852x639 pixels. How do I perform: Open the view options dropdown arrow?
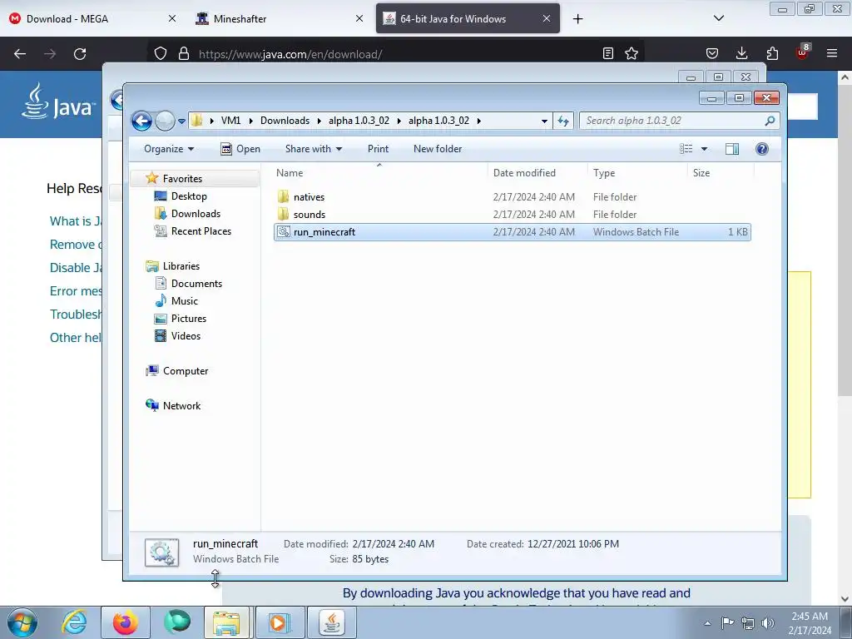pyautogui.click(x=704, y=149)
